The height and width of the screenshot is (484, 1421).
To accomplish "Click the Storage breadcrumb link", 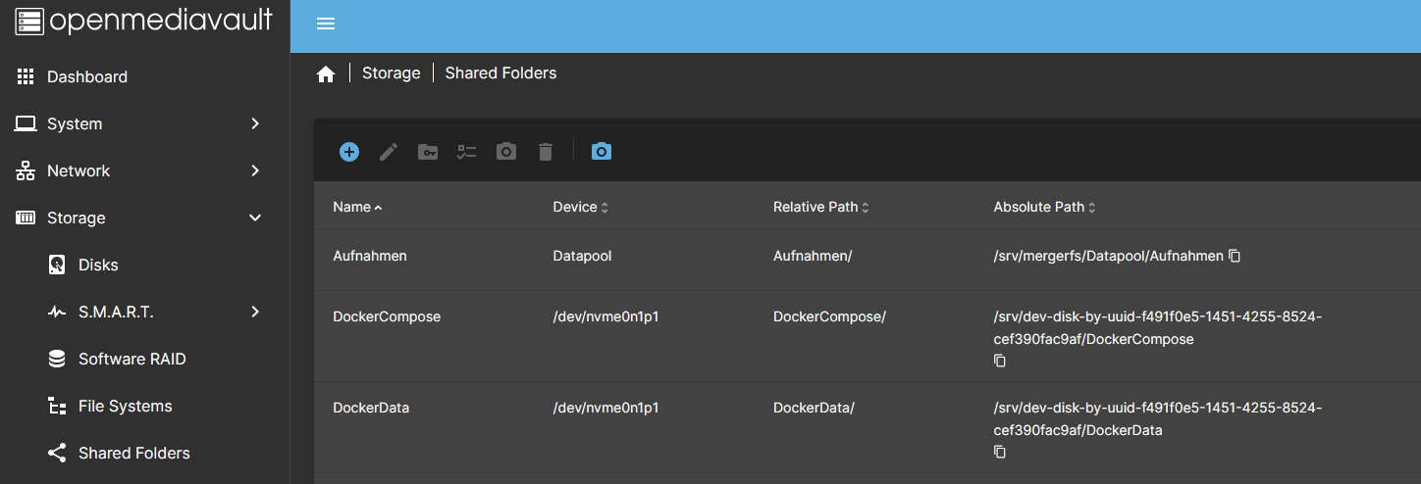I will tap(391, 73).
